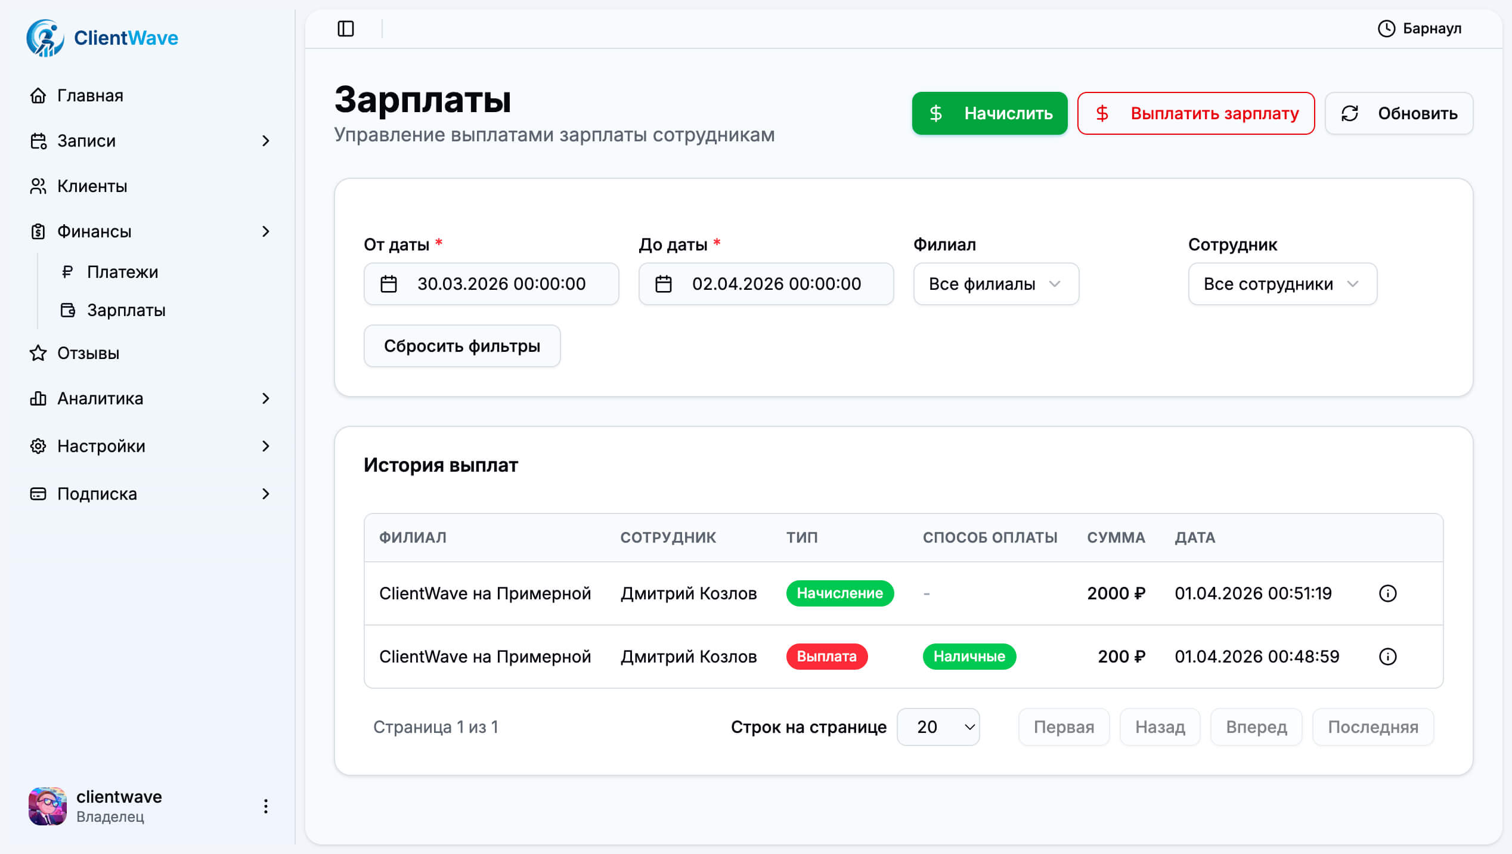
Task: Click the ₽ icon next to Платежи
Action: [x=67, y=272]
